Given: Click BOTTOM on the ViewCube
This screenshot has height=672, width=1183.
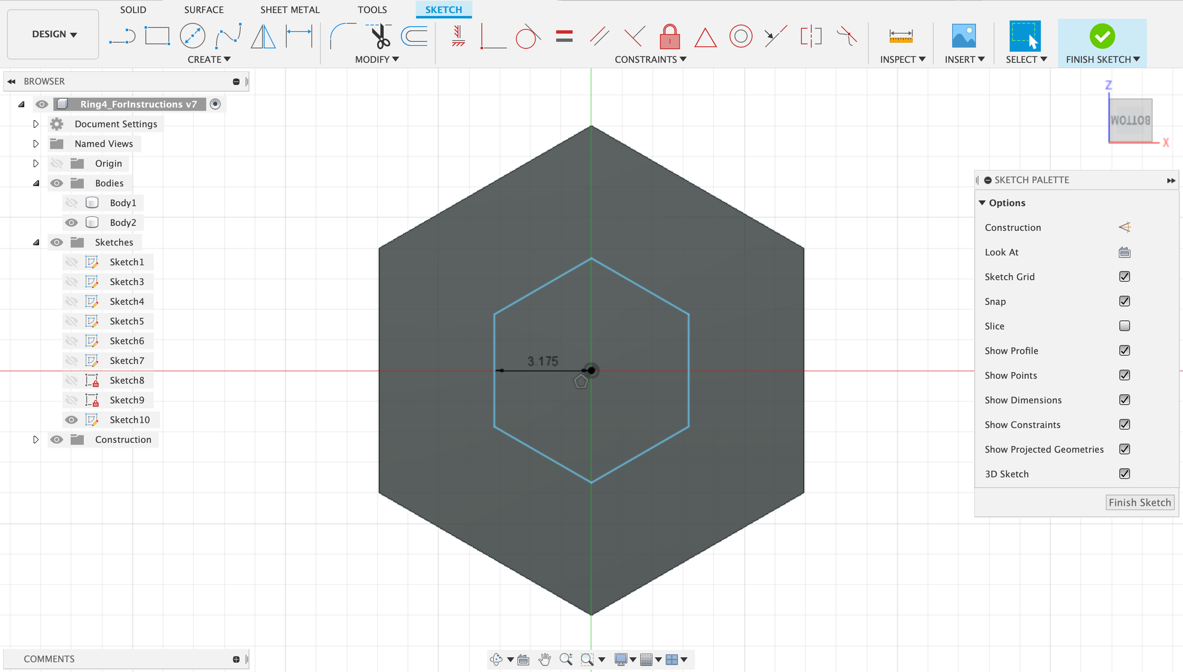Looking at the screenshot, I should 1131,119.
